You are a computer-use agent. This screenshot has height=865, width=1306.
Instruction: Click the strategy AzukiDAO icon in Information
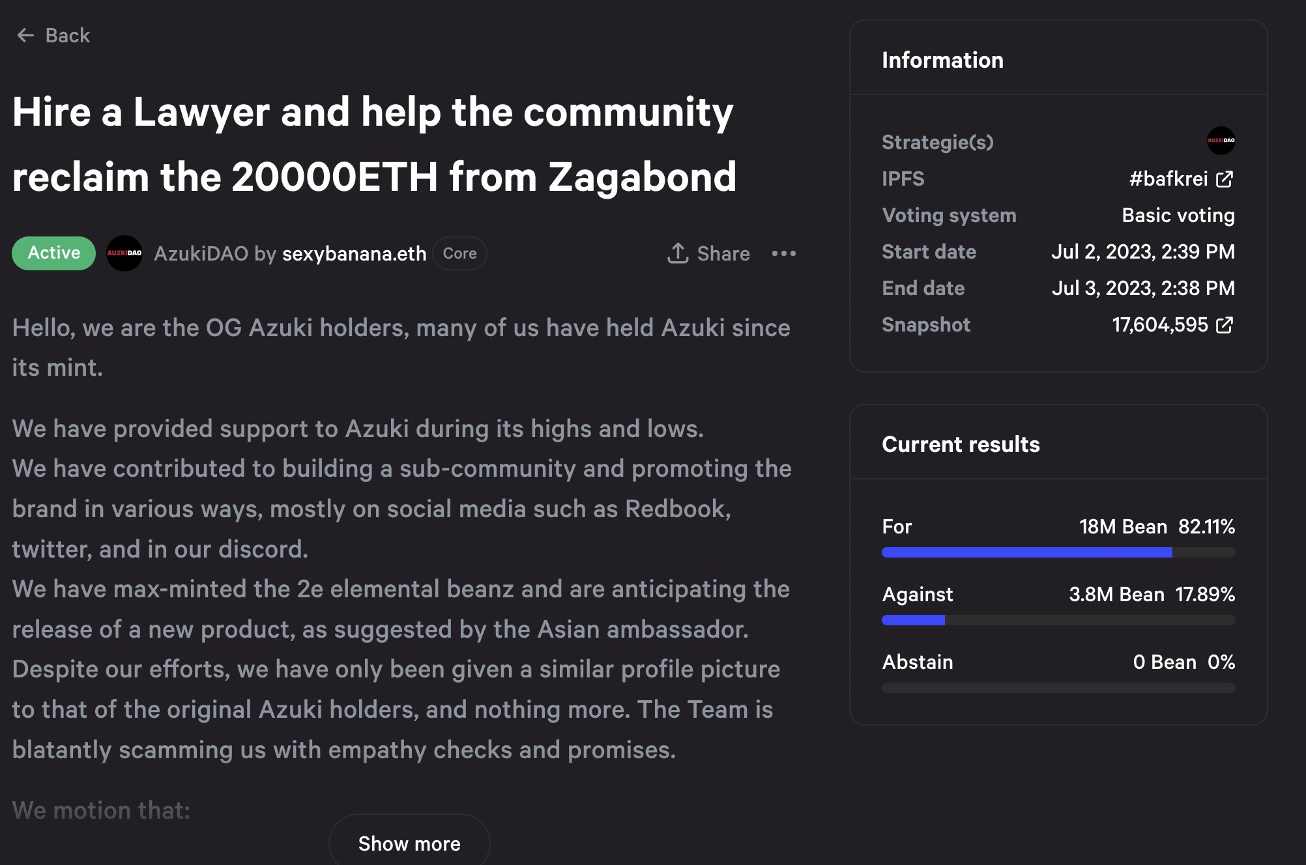1221,141
